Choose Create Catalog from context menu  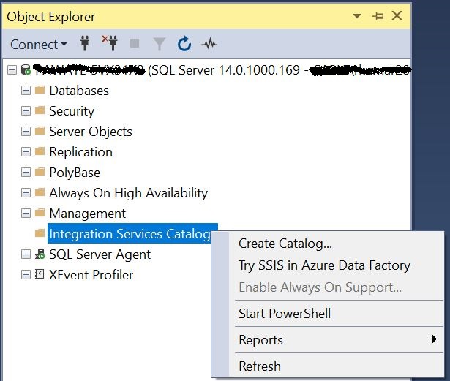tap(285, 244)
